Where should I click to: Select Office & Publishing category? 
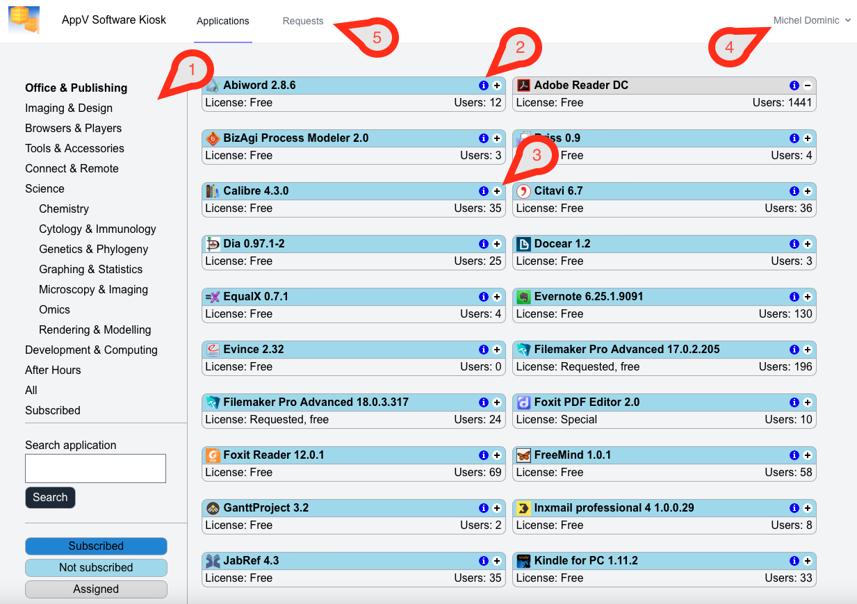[76, 88]
